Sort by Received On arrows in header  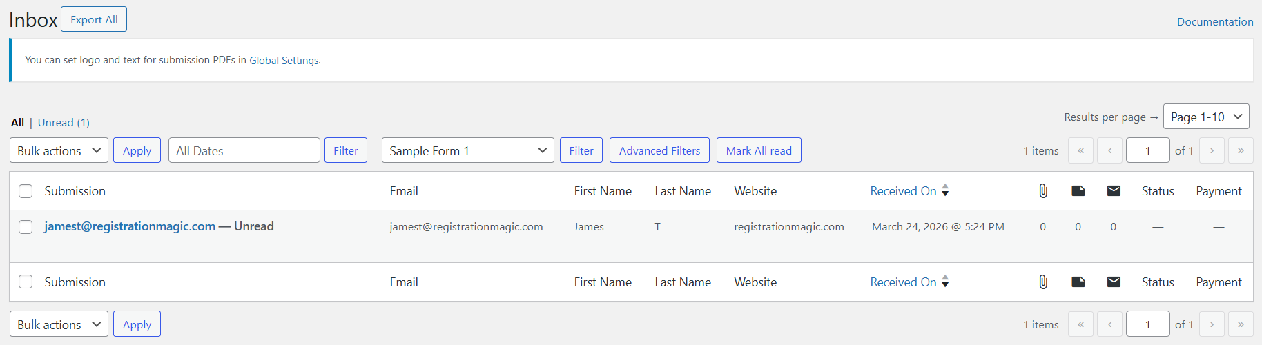[x=945, y=191]
